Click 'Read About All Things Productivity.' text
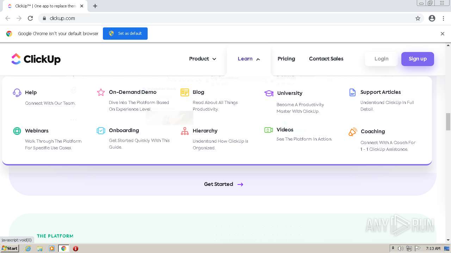451x253 pixels. click(215, 106)
